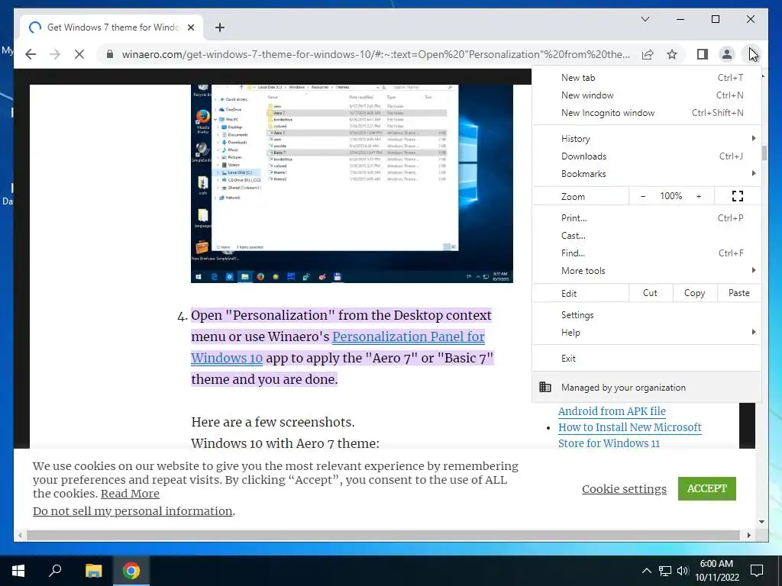Open network status tray icon
Image resolution: width=782 pixels, height=586 pixels.
click(x=665, y=571)
